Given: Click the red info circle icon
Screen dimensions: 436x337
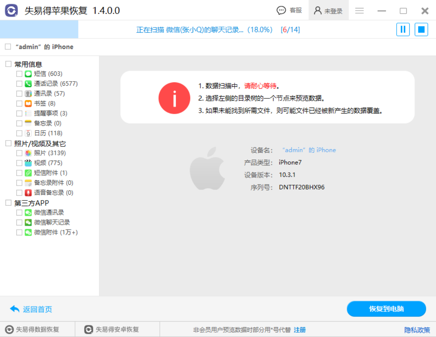Looking at the screenshot, I should click(x=174, y=98).
